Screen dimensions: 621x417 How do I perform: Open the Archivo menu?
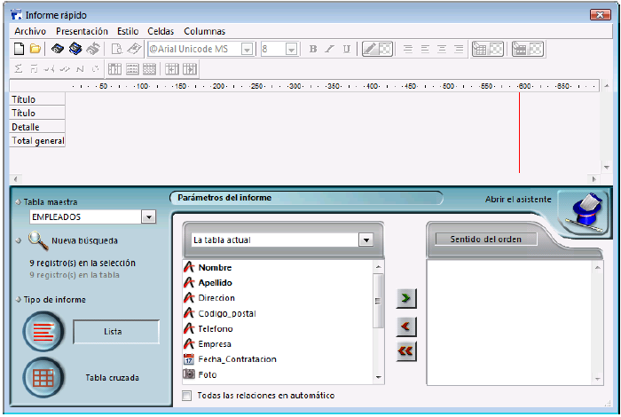[x=30, y=31]
